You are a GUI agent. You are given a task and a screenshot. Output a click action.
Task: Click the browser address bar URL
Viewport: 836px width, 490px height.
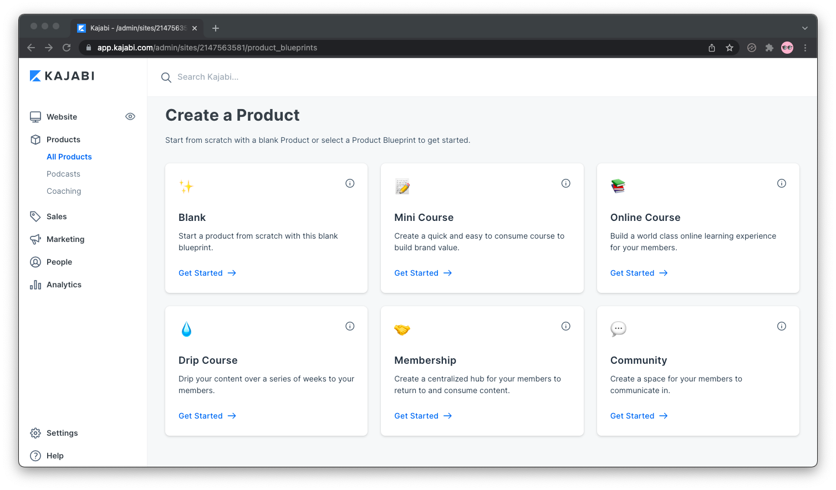(x=207, y=48)
